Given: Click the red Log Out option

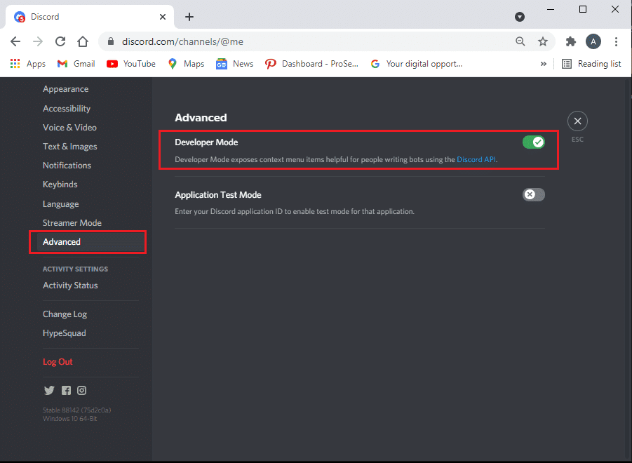Looking at the screenshot, I should [x=58, y=362].
